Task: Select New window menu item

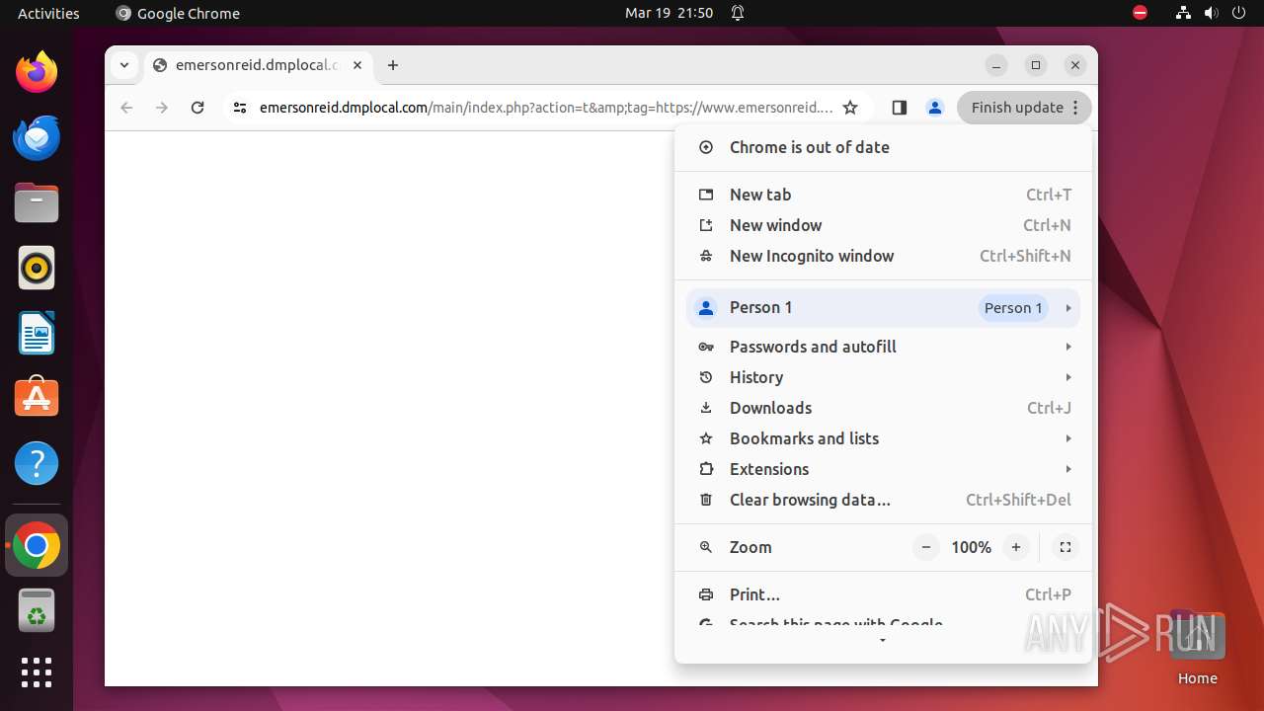Action: 884,225
